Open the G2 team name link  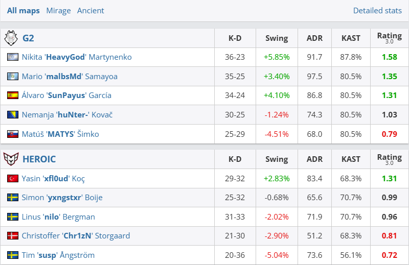point(29,38)
